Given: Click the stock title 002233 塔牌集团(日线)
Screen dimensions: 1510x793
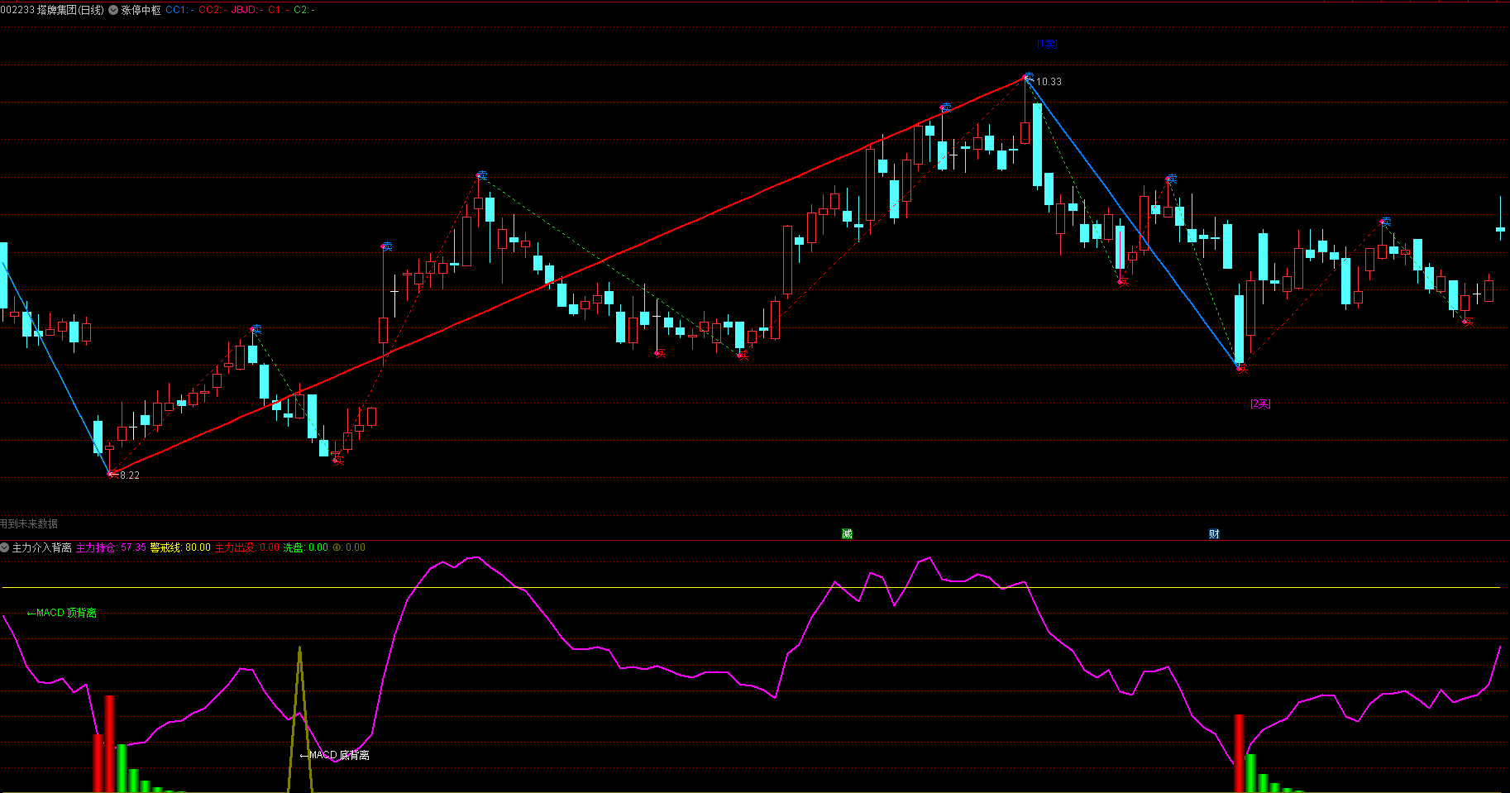Looking at the screenshot, I should 53,11.
